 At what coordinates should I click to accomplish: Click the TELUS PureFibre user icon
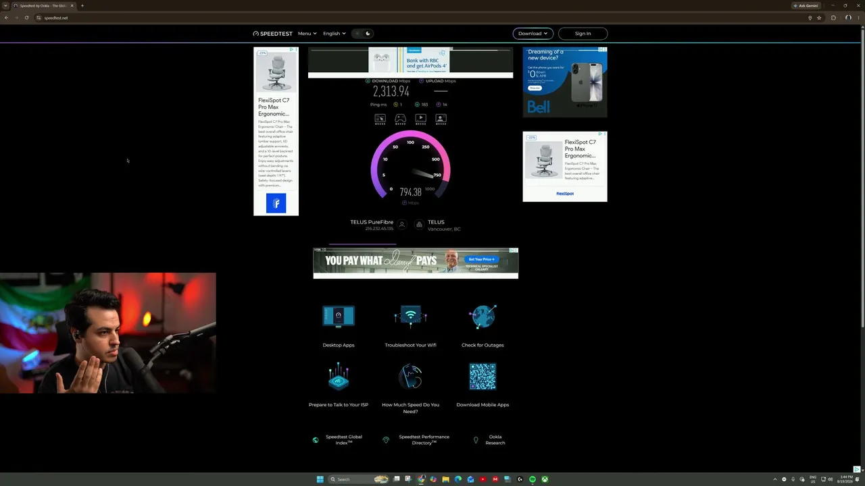point(401,225)
